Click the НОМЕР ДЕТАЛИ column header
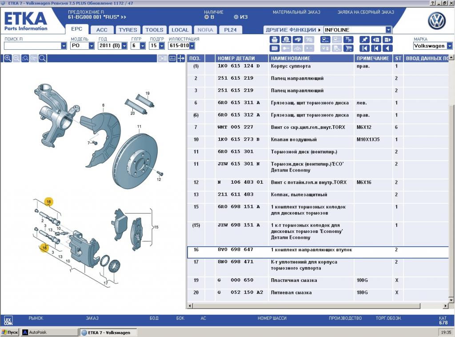Screen dimensions: 455x337 tap(241, 58)
